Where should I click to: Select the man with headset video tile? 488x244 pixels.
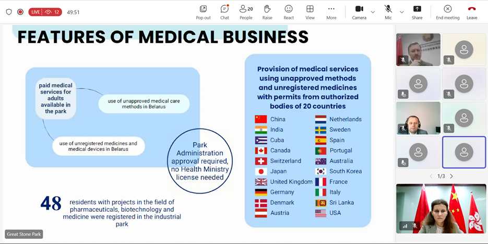pyautogui.click(x=418, y=118)
